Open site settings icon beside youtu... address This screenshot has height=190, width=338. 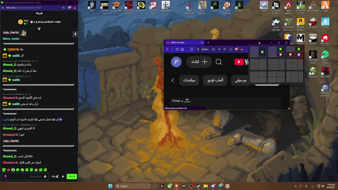pos(198,49)
